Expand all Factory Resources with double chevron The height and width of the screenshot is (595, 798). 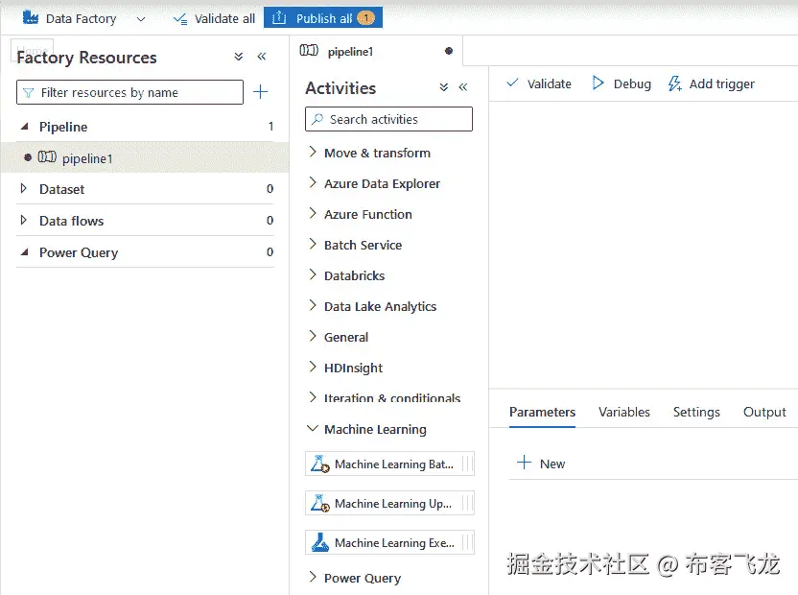point(238,57)
